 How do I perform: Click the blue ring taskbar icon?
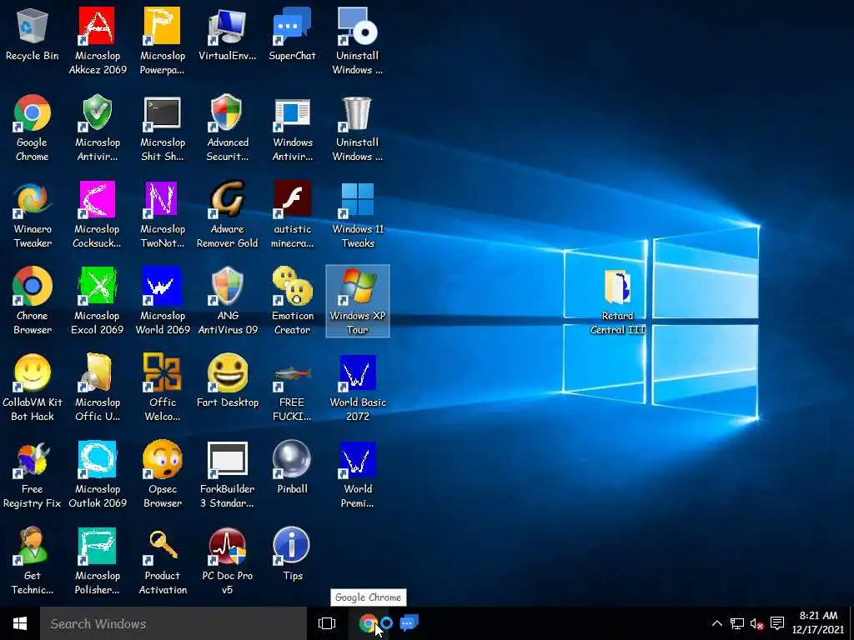coord(386,623)
